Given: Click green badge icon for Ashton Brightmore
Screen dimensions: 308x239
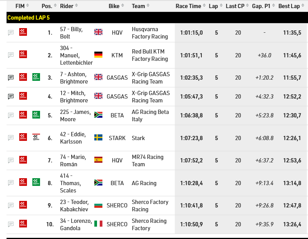Looking at the screenshot, I should (36, 77).
